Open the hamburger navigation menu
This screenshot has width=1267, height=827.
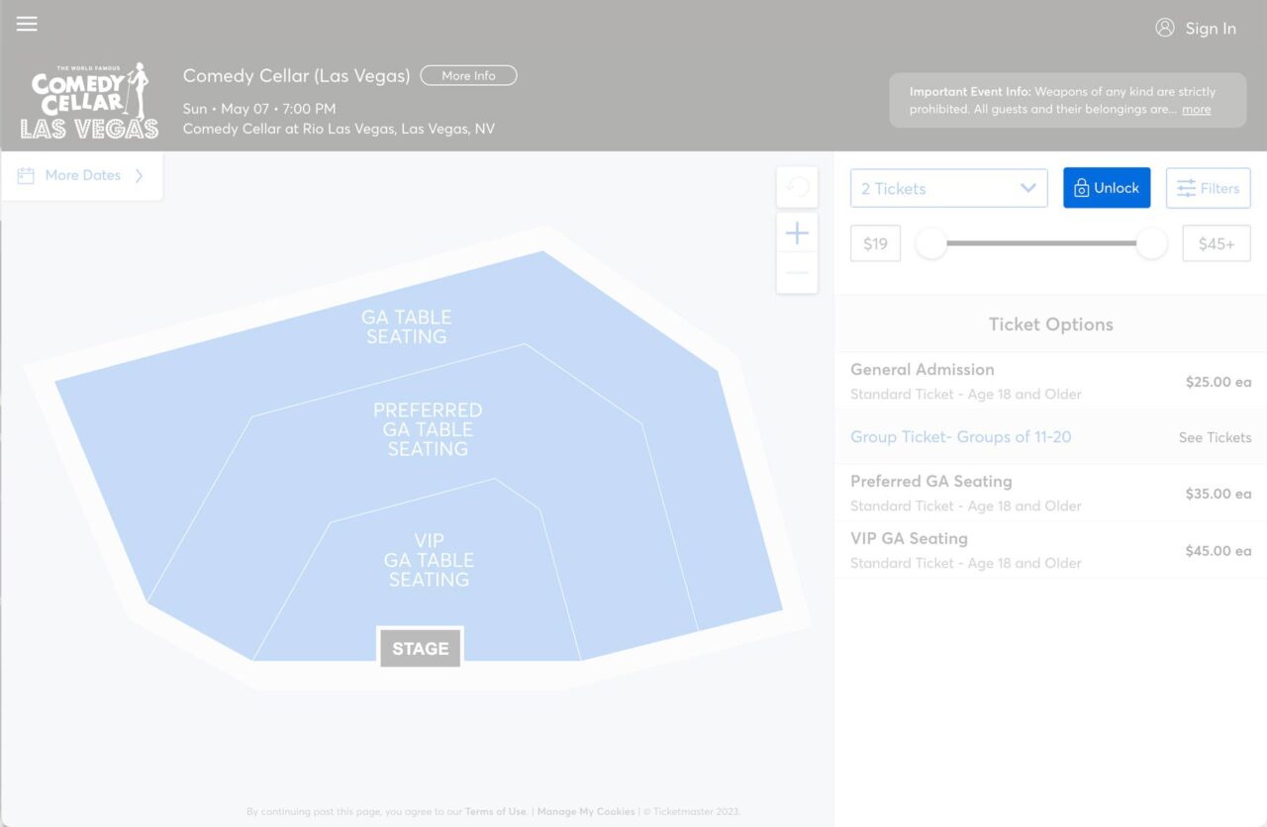pyautogui.click(x=26, y=24)
